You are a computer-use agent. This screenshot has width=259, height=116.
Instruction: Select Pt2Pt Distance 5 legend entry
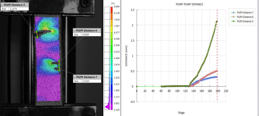pos(242,21)
